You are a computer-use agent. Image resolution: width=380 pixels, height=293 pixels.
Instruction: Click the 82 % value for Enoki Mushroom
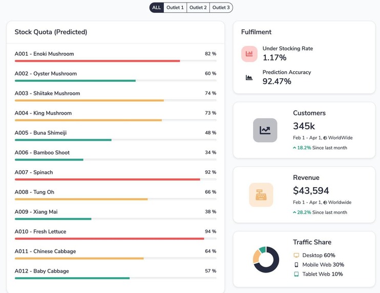click(x=210, y=54)
